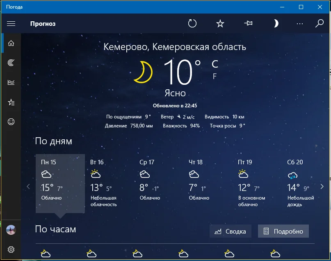331x261 pixels.
Task: Send feedback via the smiley icon
Action: [x=11, y=122]
